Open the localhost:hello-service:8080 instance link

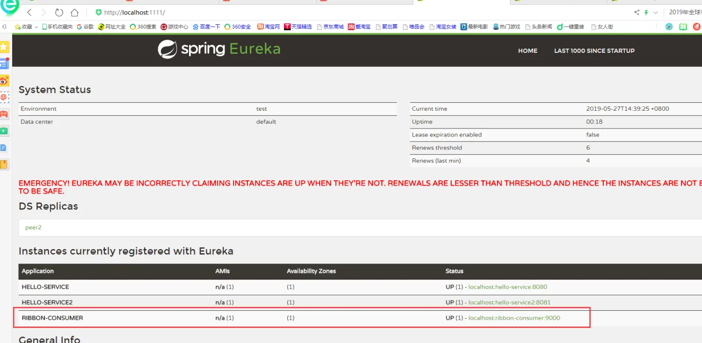508,287
